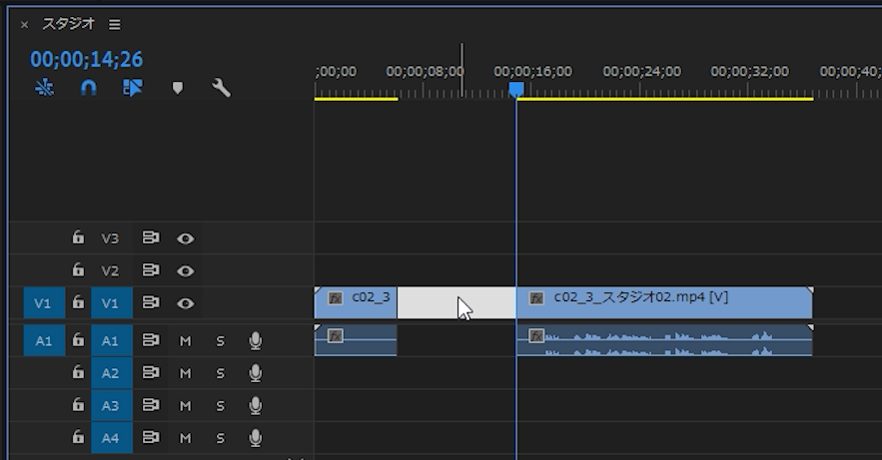Toggle lock on track V2
The image size is (882, 460).
click(x=78, y=270)
